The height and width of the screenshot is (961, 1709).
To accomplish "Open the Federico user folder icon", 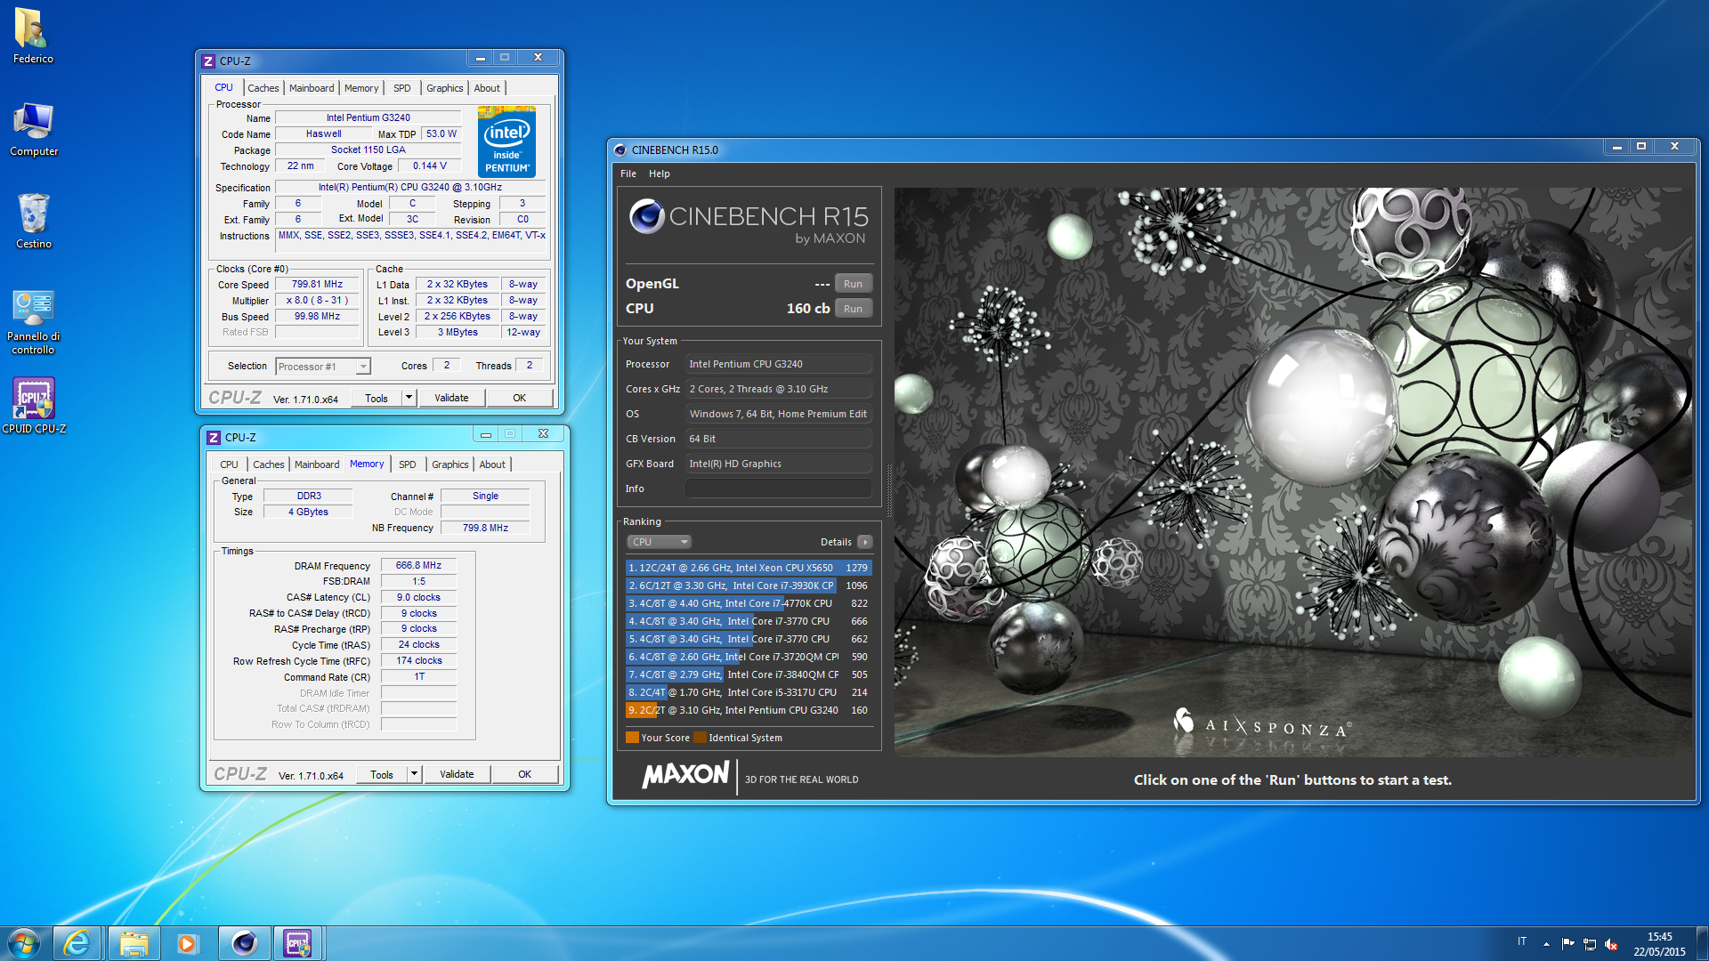I will point(32,36).
